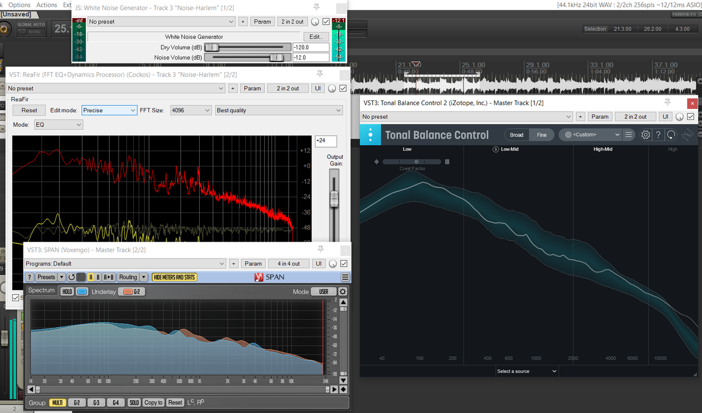Screen dimensions: 702x413
Task: Click the SPAN right arrow on the horizontal scrollbar
Action: click(335, 389)
